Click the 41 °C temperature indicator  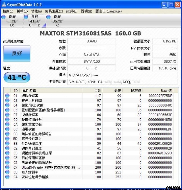(x=17, y=77)
